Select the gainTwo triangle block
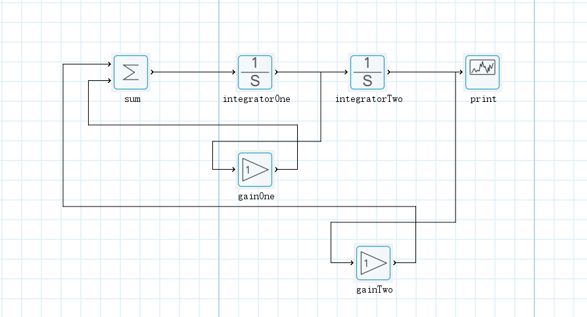The width and height of the screenshot is (587, 317). tap(373, 263)
